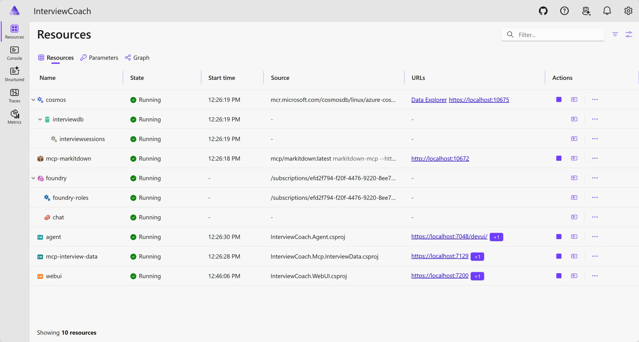This screenshot has height=342, width=639.
Task: Open more actions menu for chat
Action: click(595, 217)
